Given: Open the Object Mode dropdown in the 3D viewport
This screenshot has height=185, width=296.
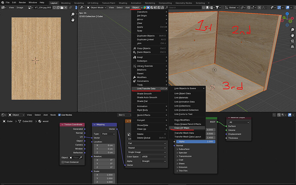Looking at the screenshot, I should tap(97, 8).
